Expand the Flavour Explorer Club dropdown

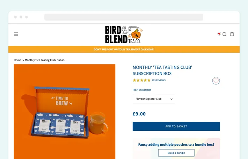(x=154, y=99)
